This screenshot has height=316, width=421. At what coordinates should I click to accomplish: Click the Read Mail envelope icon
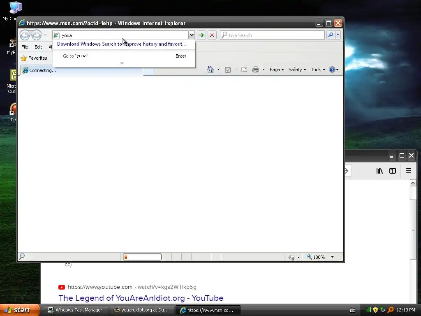pos(244,70)
